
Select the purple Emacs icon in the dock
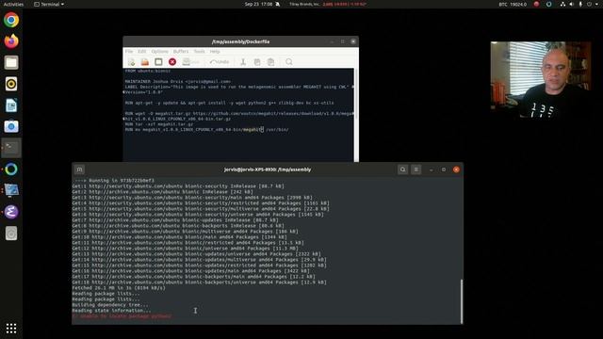(x=11, y=212)
